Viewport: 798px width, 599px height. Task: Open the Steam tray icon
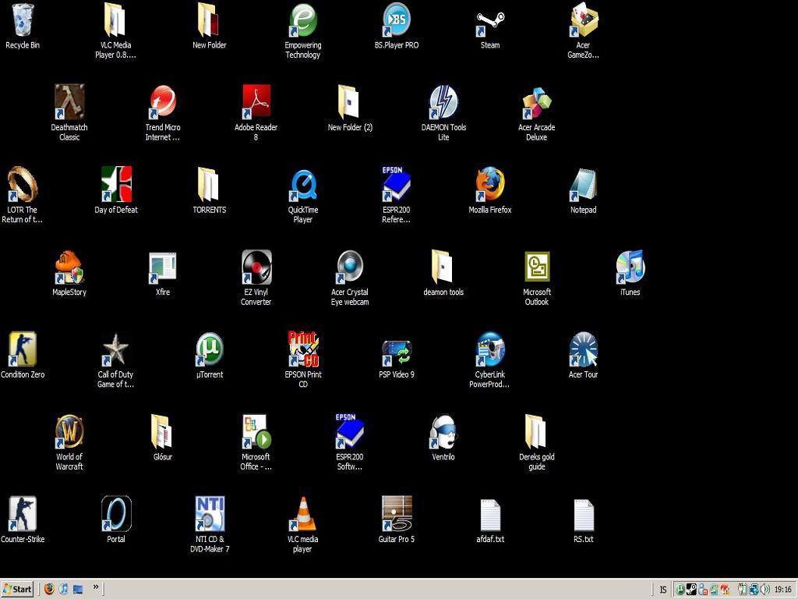[691, 590]
